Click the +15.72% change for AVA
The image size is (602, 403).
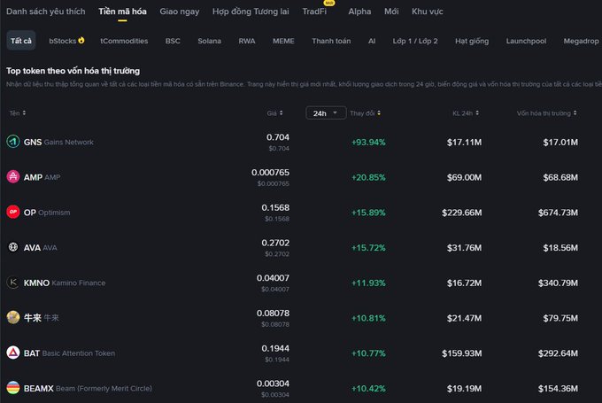(368, 248)
